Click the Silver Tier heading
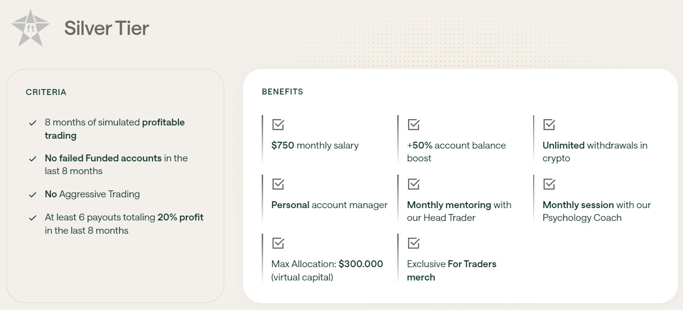The image size is (683, 310). [106, 29]
